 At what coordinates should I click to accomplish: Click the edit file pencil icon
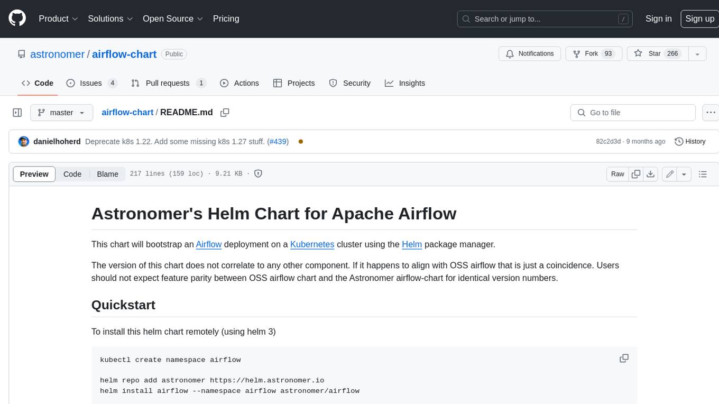click(x=670, y=174)
